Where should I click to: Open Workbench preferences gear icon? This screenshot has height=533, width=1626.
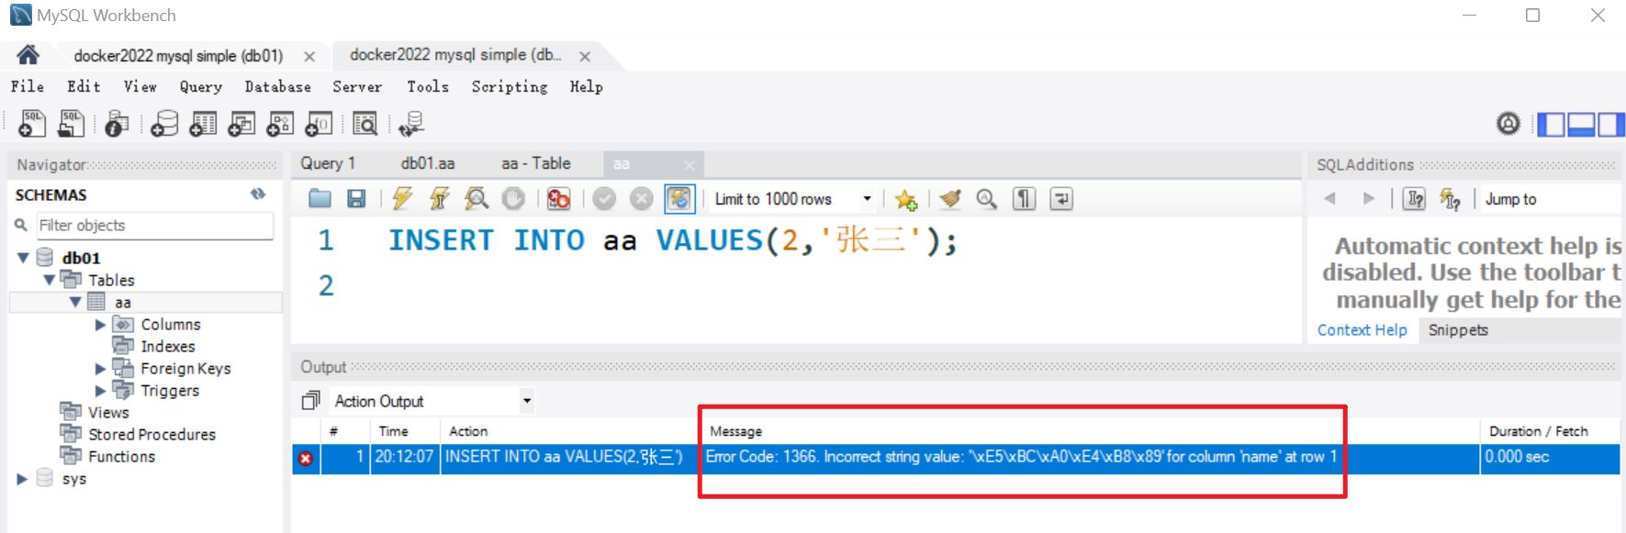[x=1508, y=123]
